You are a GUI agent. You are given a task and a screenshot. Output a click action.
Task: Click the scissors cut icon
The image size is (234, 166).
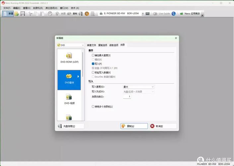coord(30,14)
